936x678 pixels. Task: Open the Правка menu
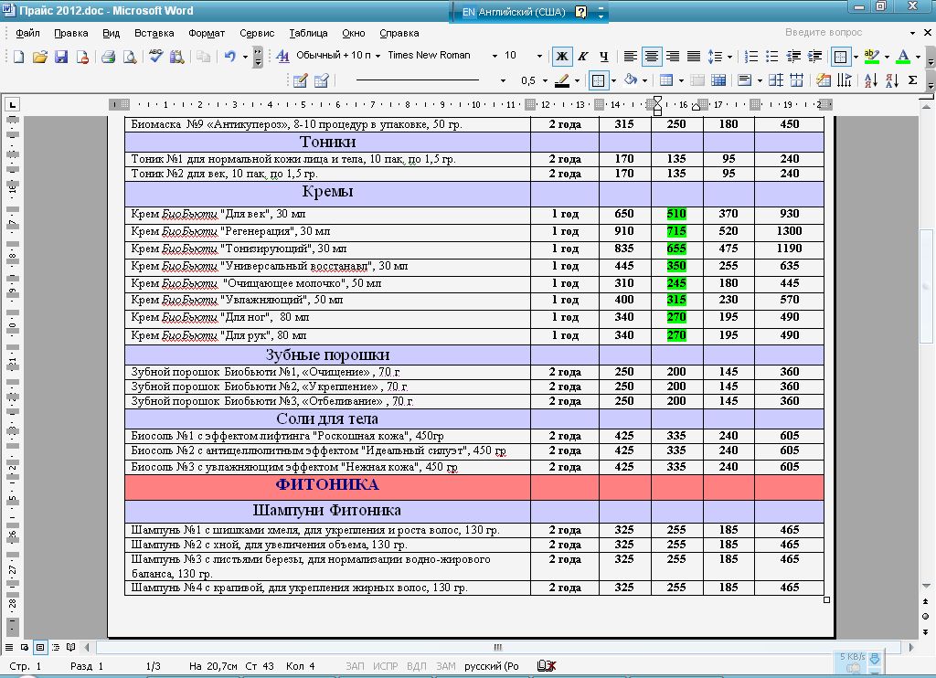pos(71,34)
